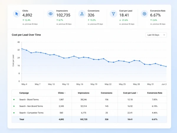
Task: Click the 6.18% conversion rate cell
Action: click(x=155, y=106)
